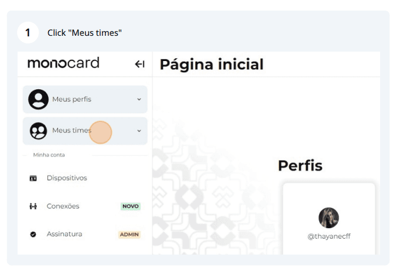
Task: Select the Assinatura verified badge icon
Action: click(33, 235)
